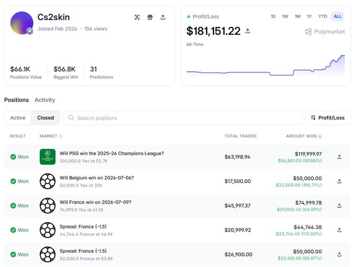Click Won checkmark in Belgium row
The height and width of the screenshot is (267, 358).
pos(13,181)
